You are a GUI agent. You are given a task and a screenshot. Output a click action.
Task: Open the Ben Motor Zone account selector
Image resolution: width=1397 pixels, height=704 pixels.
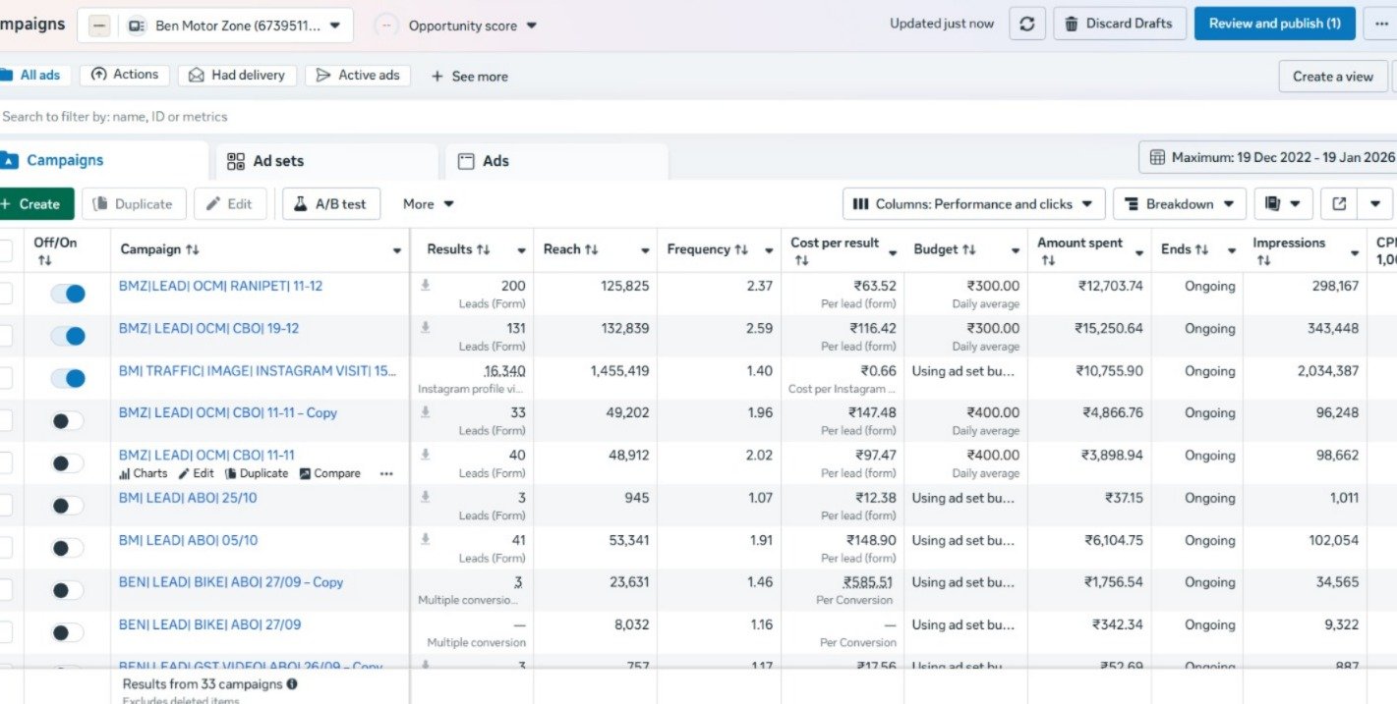coord(236,26)
